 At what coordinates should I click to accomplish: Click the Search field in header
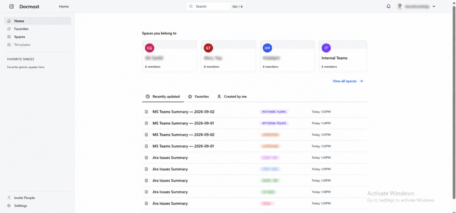(x=216, y=6)
